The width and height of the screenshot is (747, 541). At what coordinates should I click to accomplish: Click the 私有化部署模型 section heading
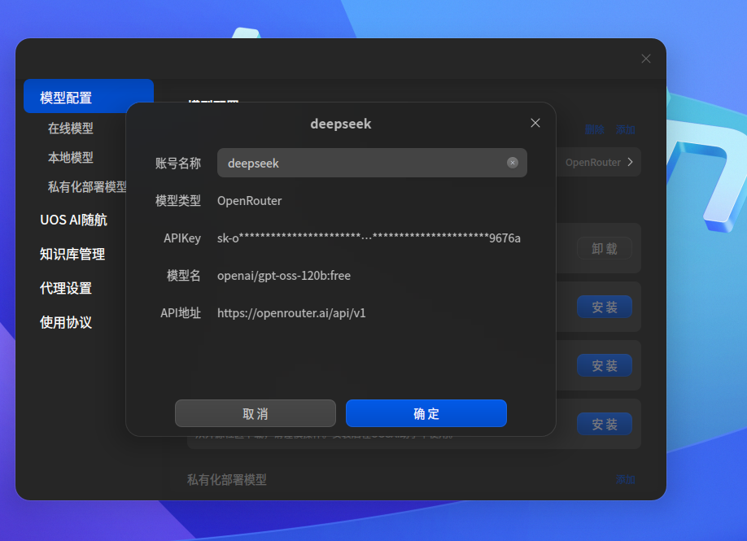[x=227, y=479]
